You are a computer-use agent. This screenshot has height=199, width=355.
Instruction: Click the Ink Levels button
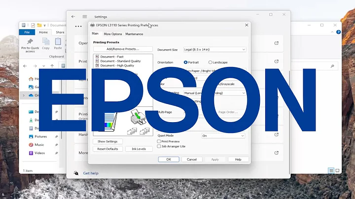point(139,149)
